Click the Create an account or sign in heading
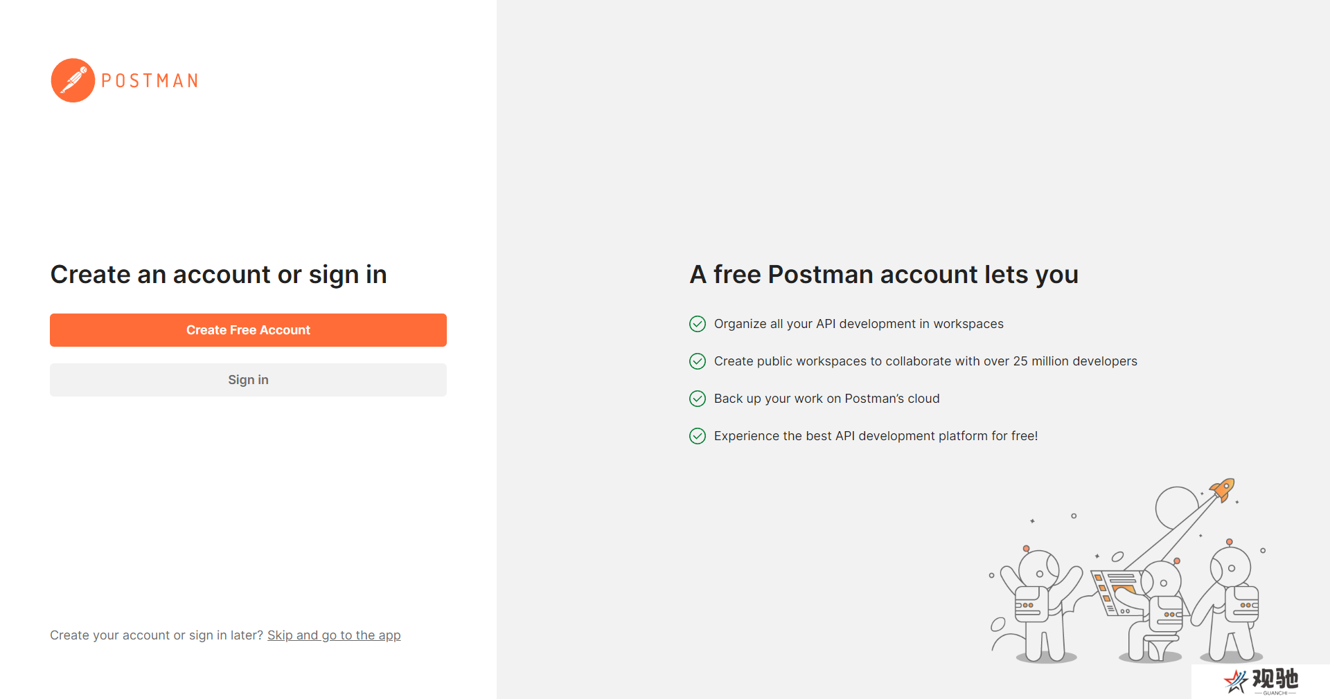The image size is (1330, 699). tap(218, 275)
